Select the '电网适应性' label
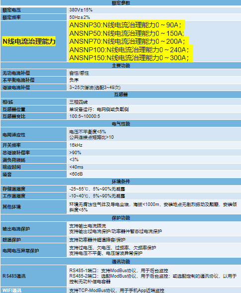The width and height of the screenshot is (241, 293). coord(14,135)
